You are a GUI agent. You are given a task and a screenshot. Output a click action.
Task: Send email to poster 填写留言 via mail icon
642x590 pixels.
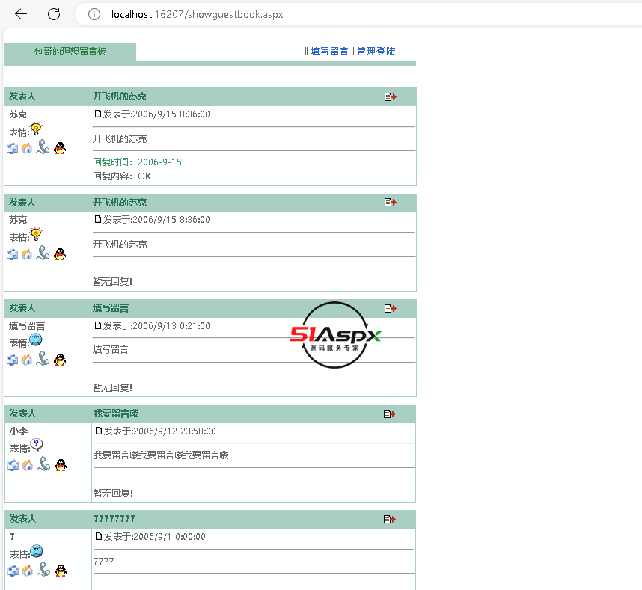pyautogui.click(x=13, y=360)
